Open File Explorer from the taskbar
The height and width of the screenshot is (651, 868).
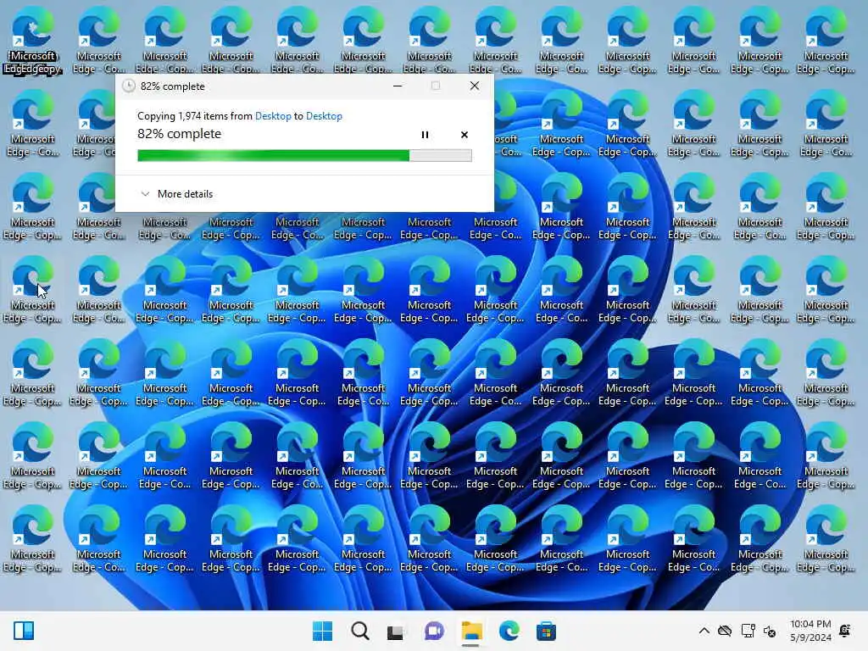click(471, 631)
